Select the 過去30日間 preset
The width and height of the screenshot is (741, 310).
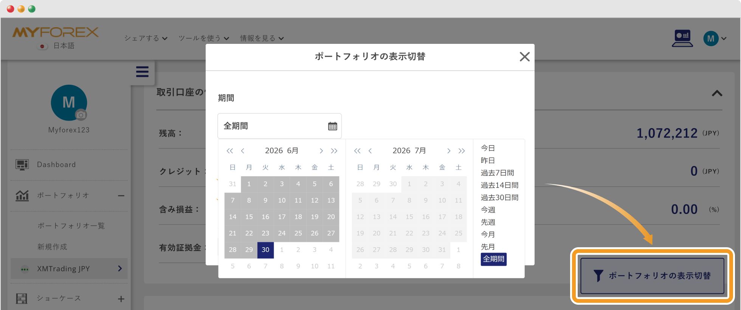(x=499, y=197)
